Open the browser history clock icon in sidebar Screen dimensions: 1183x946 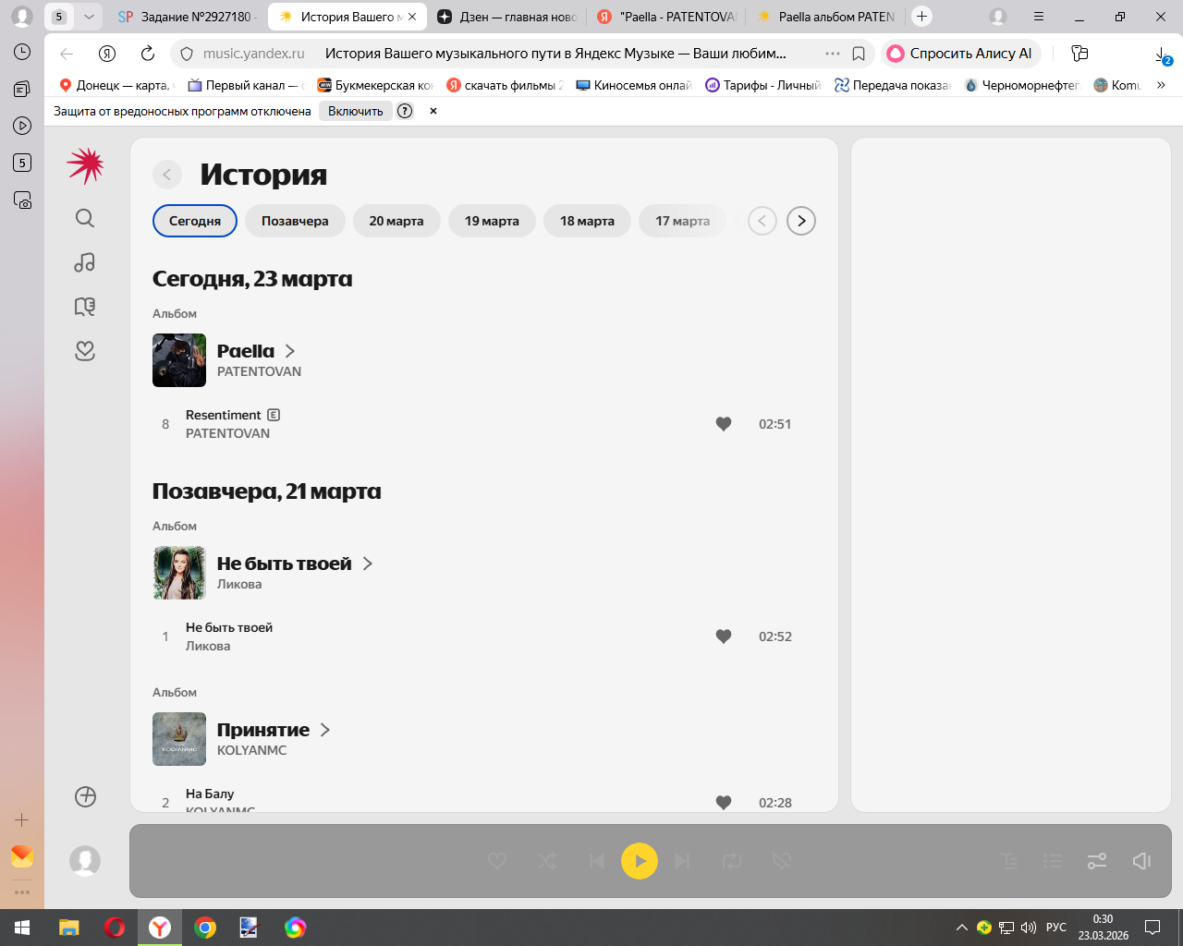pyautogui.click(x=22, y=52)
